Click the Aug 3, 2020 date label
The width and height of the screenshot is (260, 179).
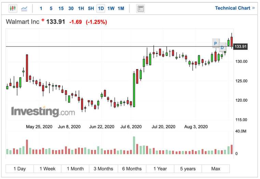point(196,127)
